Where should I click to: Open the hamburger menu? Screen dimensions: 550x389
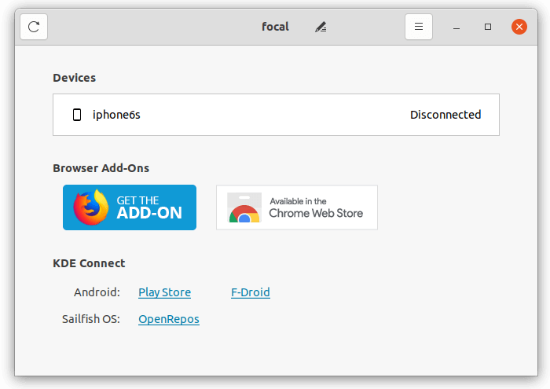pyautogui.click(x=419, y=27)
